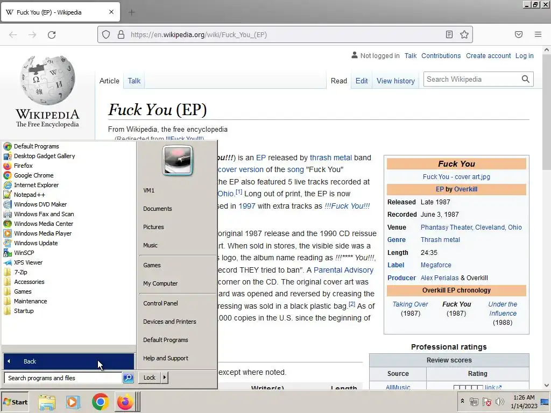Viewport: 551px width, 413px height.
Task: Click the Wikipedia search magnifier button
Action: (526, 79)
